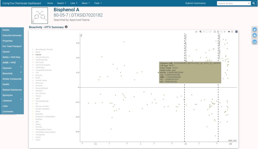The image size is (258, 149).
Task: Select the plot Zoom magnifier tool
Action: pyautogui.click(x=200, y=32)
